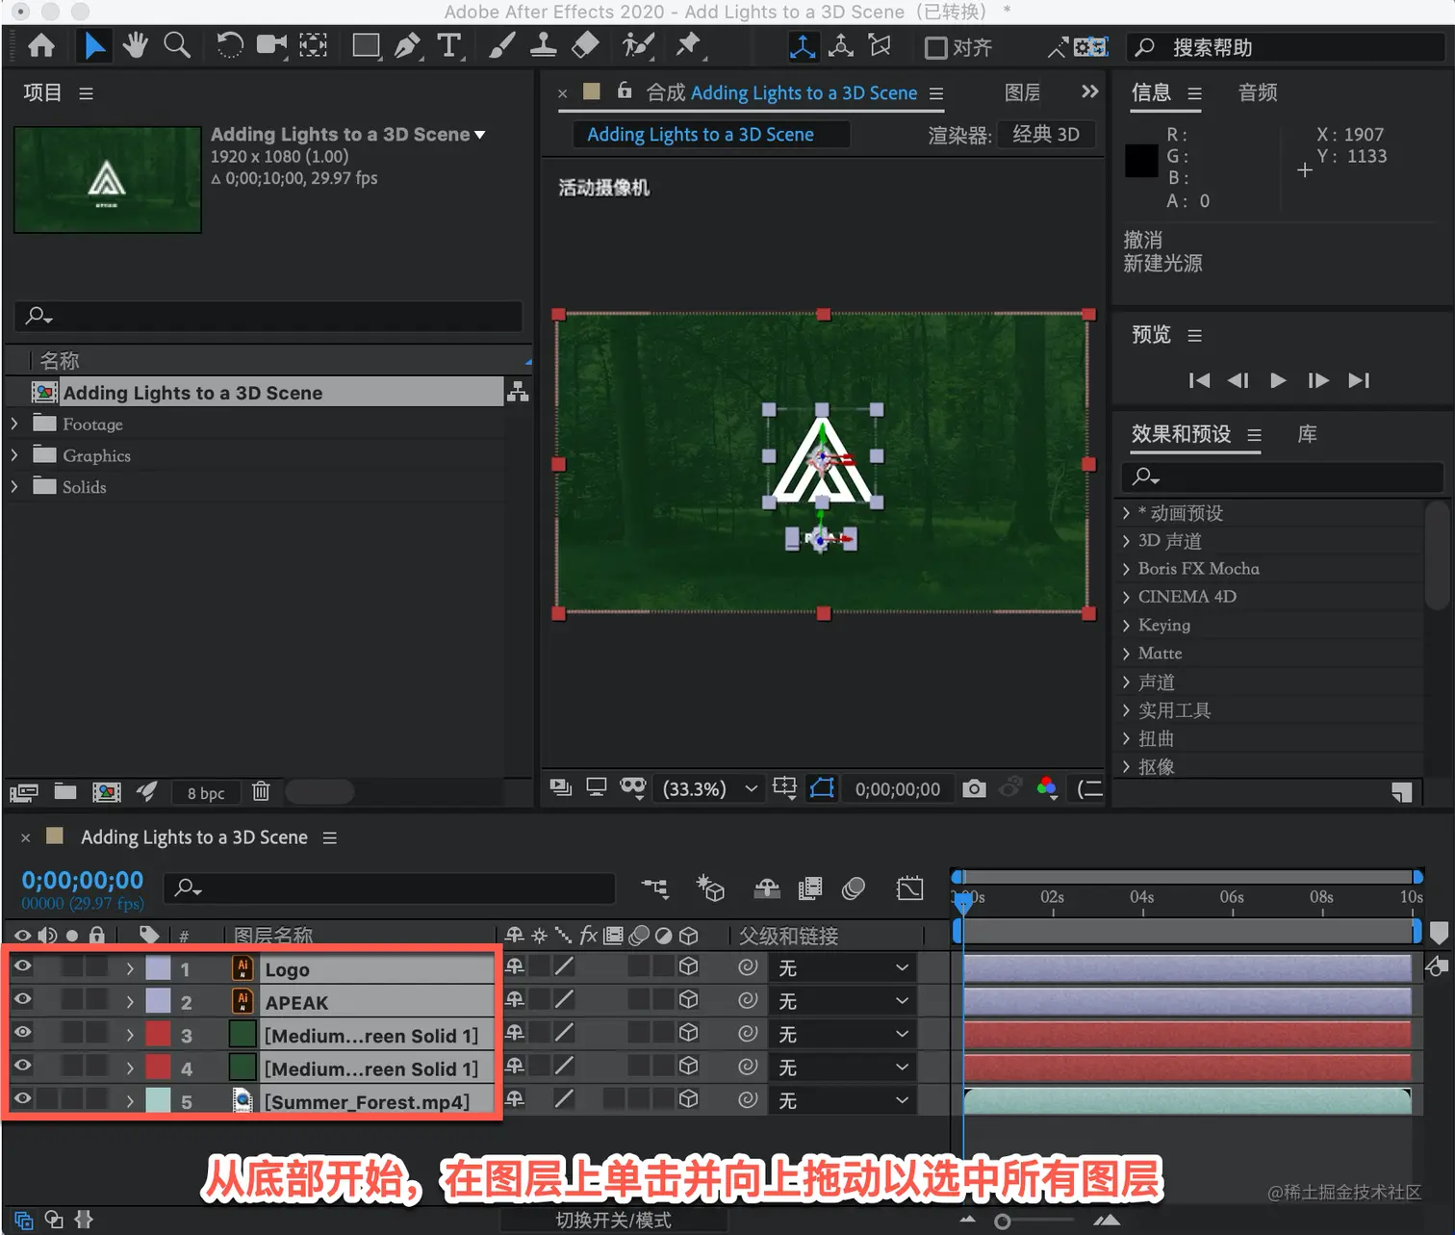Select the Roto Brush tool
Screen dimensions: 1455x1235
(x=637, y=46)
